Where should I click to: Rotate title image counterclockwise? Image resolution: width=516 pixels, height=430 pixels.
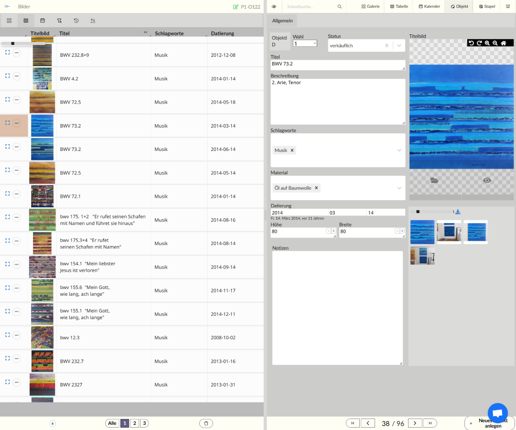pyautogui.click(x=471, y=43)
